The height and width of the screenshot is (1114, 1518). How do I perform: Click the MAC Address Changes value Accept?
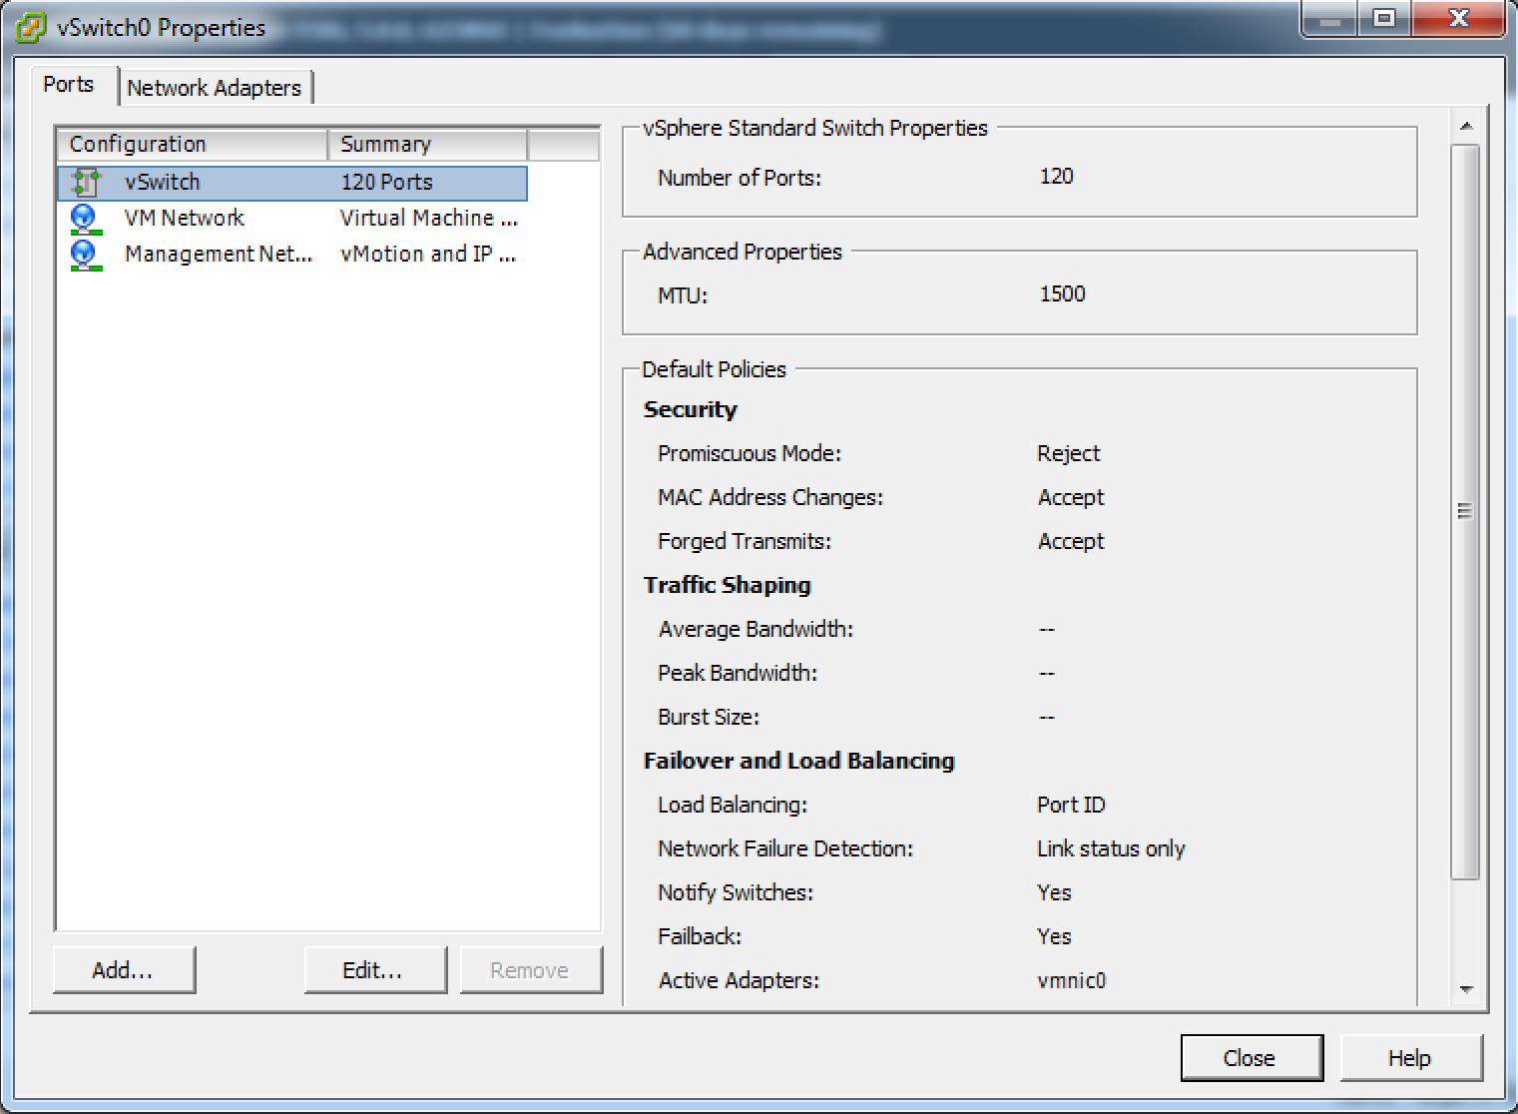coord(1071,498)
